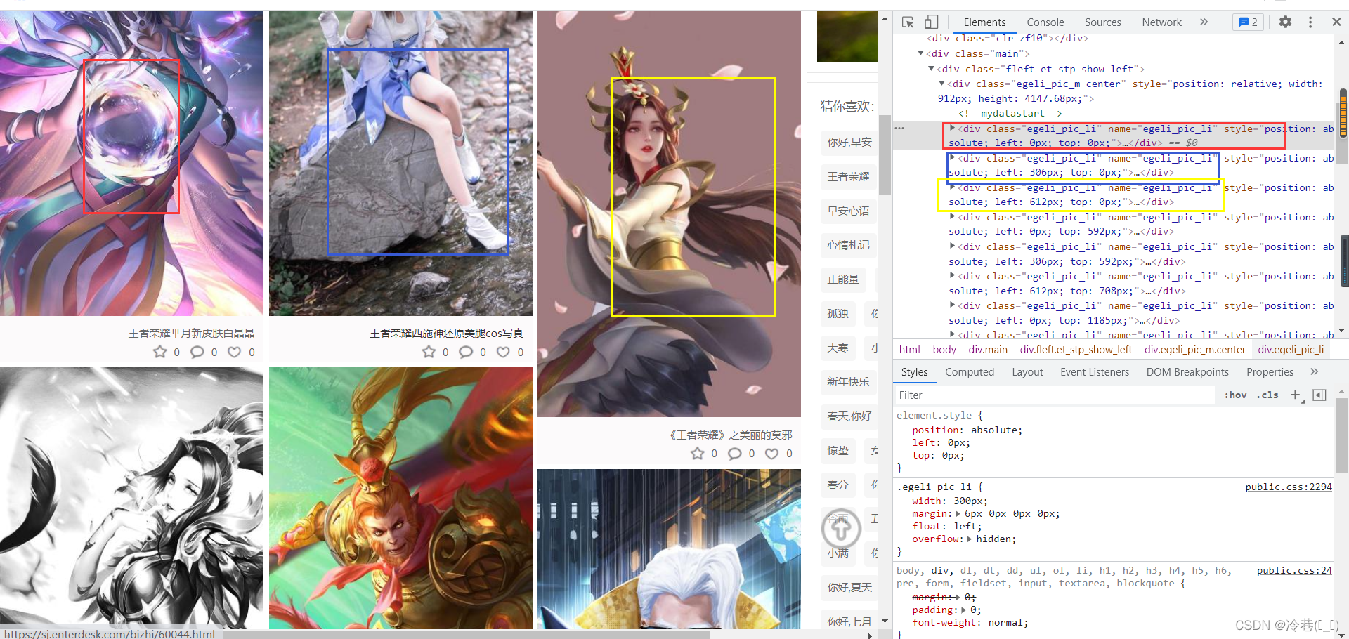Select div.egeli_pic_m.center breadcrumb
1349x639 pixels.
1194,350
